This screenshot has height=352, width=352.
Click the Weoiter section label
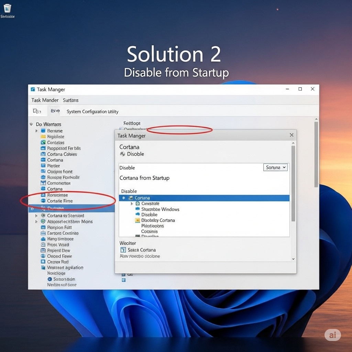(x=128, y=243)
